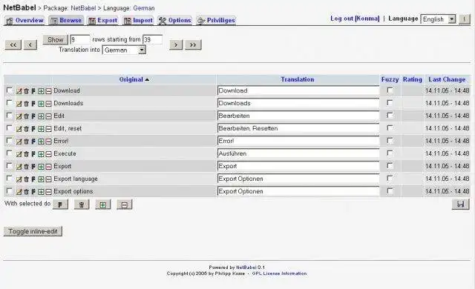The width and height of the screenshot is (475, 289).
Task: Click the green plus icon on Edit row
Action: pos(41,116)
